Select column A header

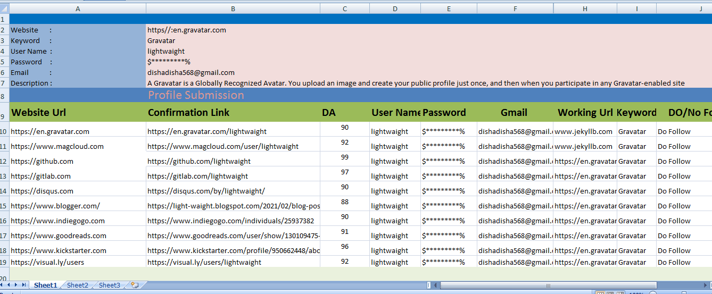click(x=78, y=9)
